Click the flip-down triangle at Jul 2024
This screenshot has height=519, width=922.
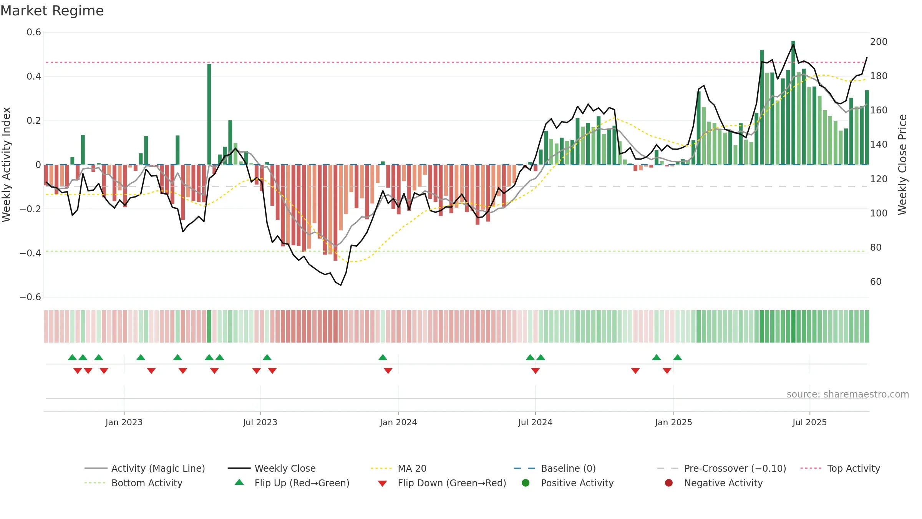coord(536,371)
